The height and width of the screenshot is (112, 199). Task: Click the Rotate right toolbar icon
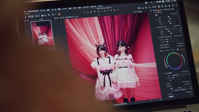[x=39, y=16]
